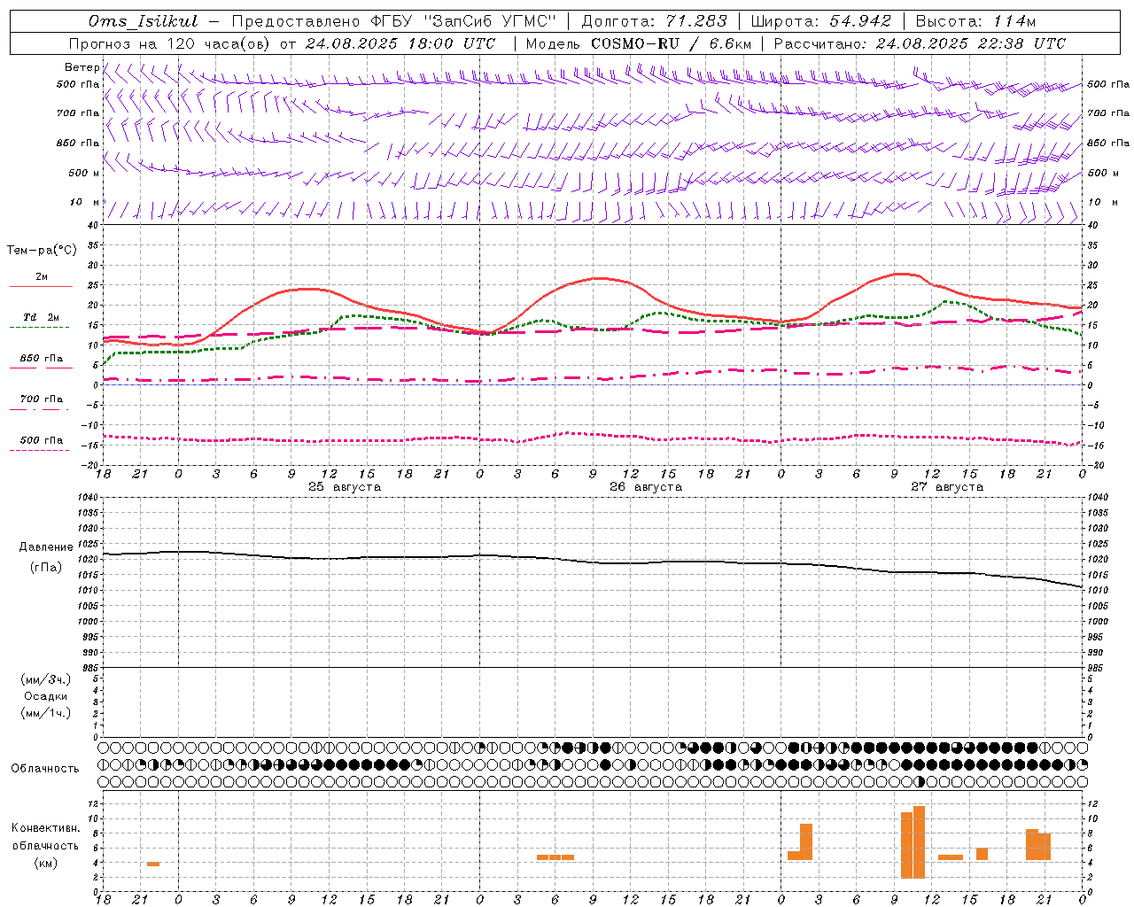Select the model label COSMO-RU / 6.6км

pos(671,43)
